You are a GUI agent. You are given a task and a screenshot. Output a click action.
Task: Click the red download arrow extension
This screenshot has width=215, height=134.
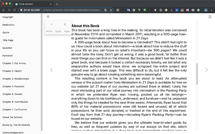coord(171,10)
